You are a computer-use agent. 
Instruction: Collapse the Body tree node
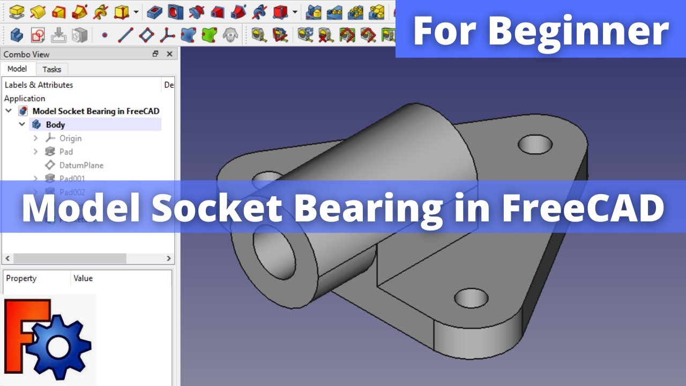[22, 124]
